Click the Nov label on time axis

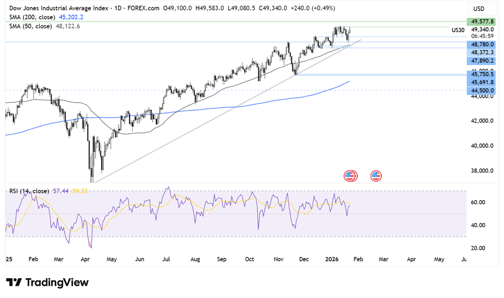279,259
